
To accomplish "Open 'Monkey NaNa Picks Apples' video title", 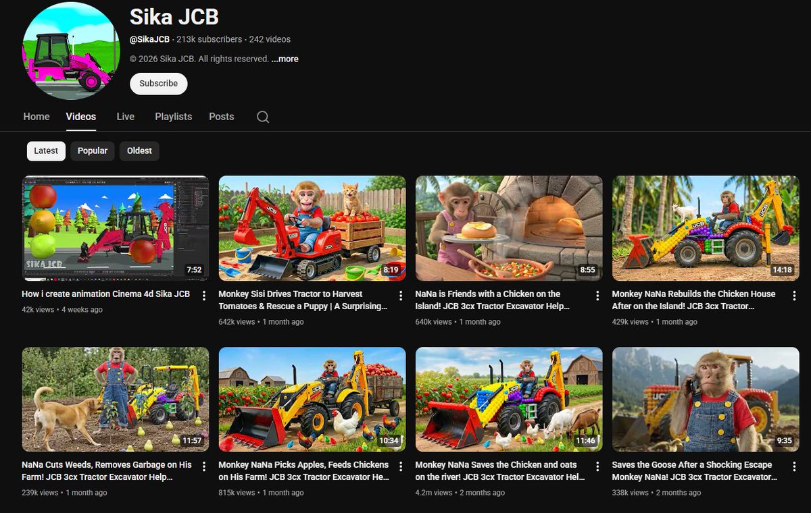I will 304,470.
